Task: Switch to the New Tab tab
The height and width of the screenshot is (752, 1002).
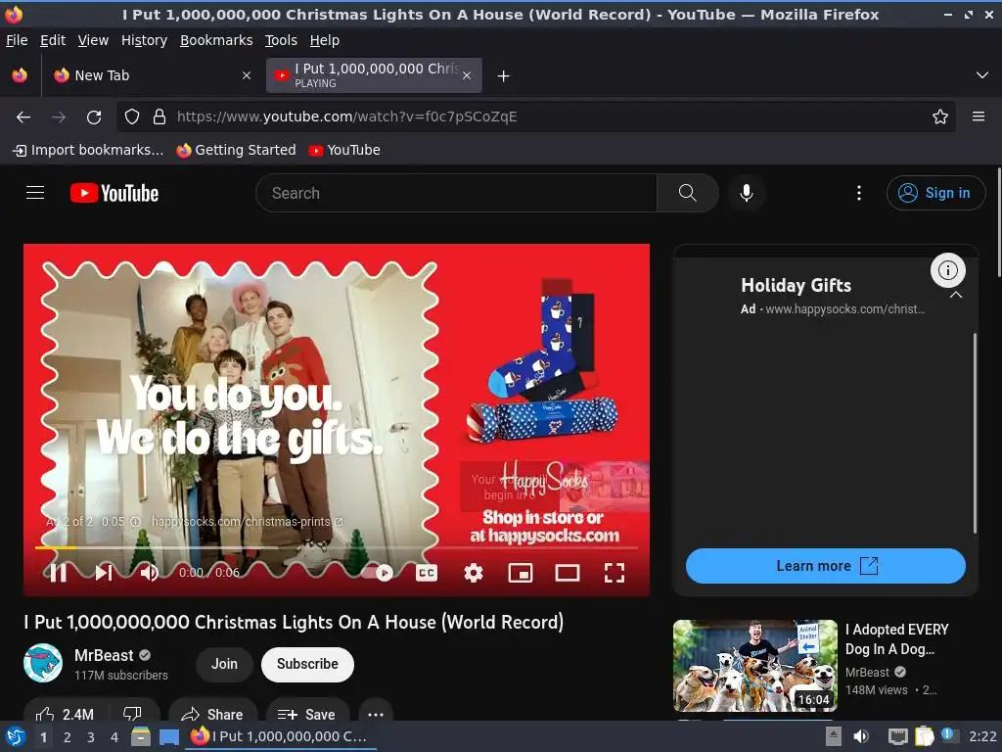Action: (x=154, y=75)
